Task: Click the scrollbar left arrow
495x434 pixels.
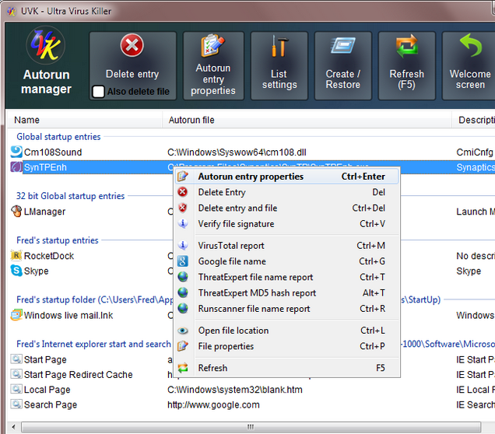Action: (x=13, y=427)
